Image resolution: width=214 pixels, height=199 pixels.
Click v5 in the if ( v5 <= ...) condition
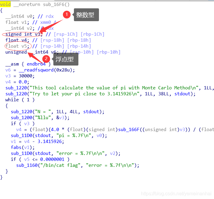(x=27, y=159)
